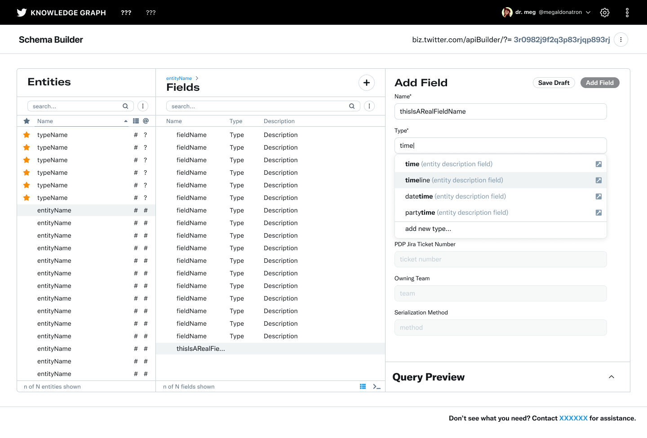
Task: Open the options menu beside the API URL
Action: point(621,40)
